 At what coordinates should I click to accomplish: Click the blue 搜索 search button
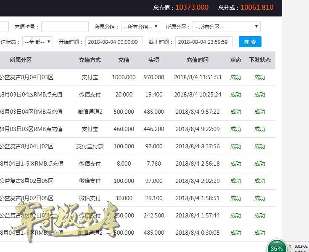250,42
